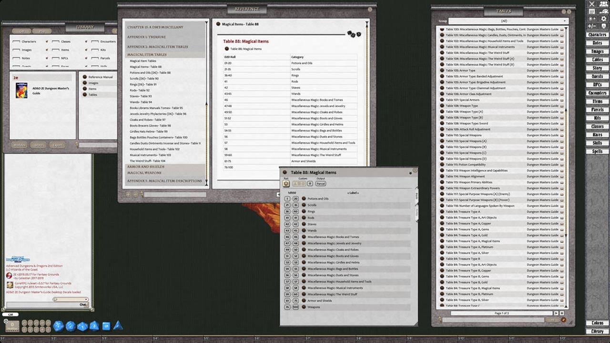Click the Off button in the Library window
Image resolution: width=610 pixels, height=343 pixels.
pos(21,31)
